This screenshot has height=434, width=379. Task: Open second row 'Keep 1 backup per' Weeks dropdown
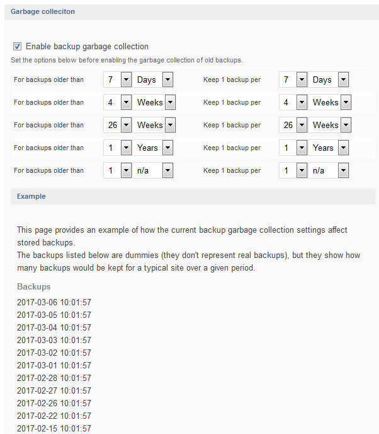(x=329, y=103)
